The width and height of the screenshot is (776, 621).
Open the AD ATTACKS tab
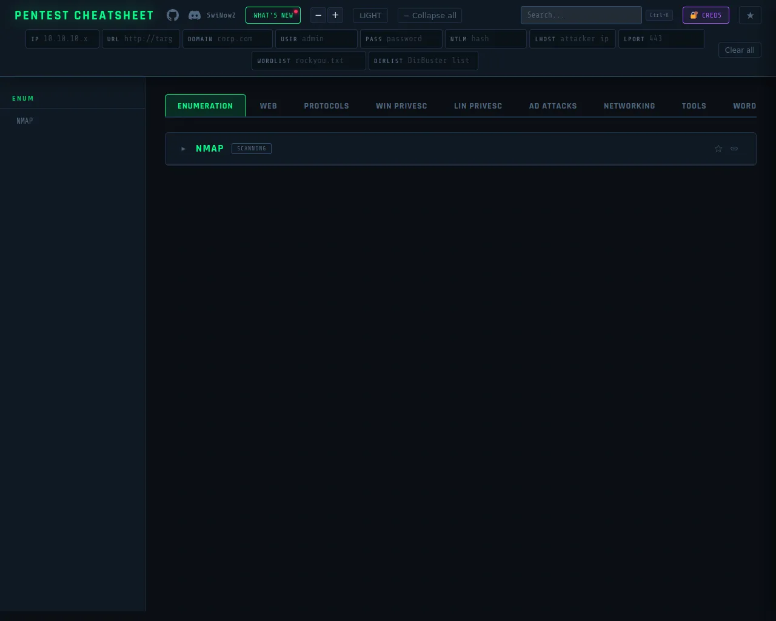coord(552,106)
